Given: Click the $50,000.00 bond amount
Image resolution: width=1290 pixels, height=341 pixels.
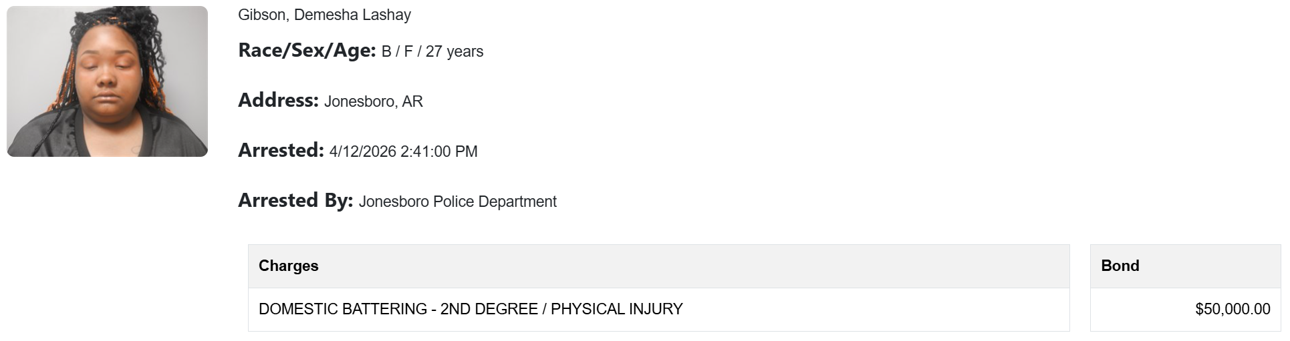Looking at the screenshot, I should pyautogui.click(x=1233, y=309).
